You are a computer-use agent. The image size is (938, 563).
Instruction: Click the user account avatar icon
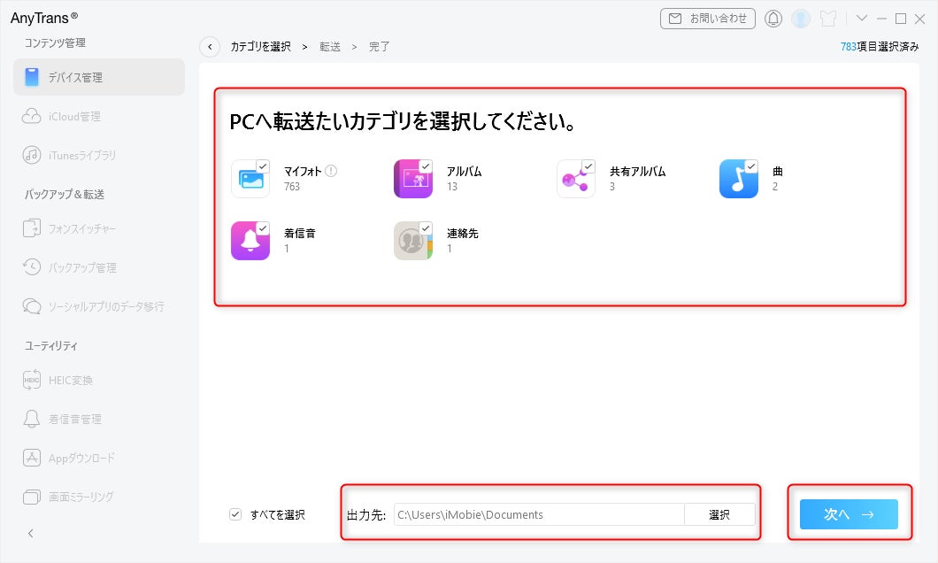click(x=801, y=19)
